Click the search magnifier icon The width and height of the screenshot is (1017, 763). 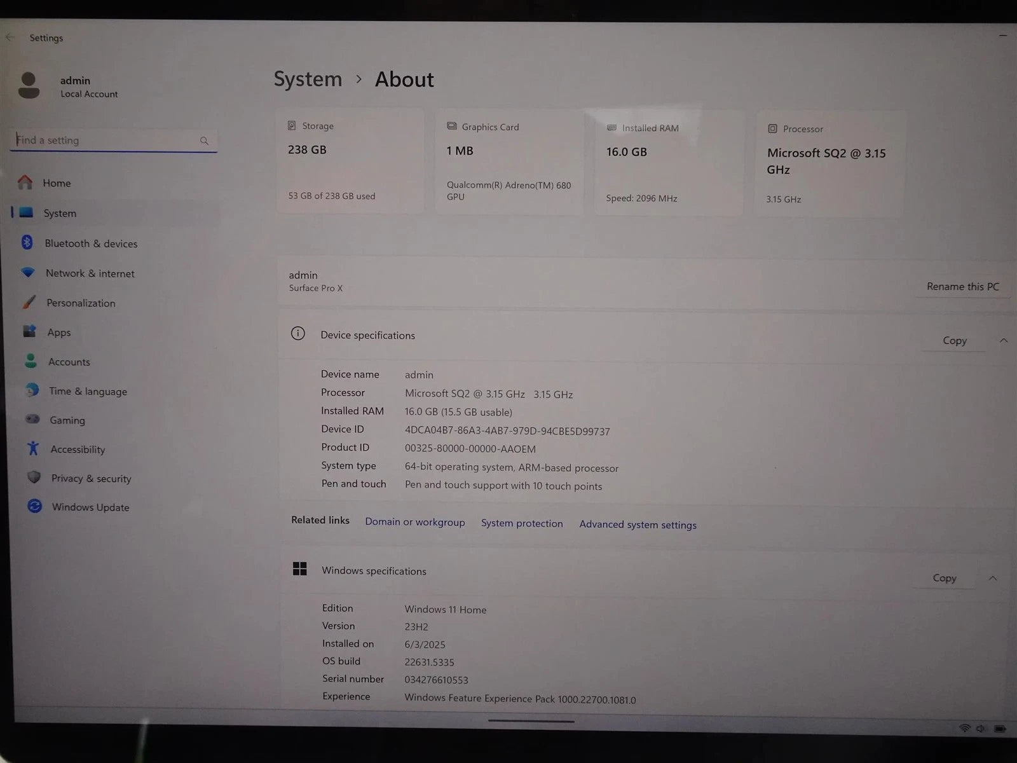coord(204,141)
